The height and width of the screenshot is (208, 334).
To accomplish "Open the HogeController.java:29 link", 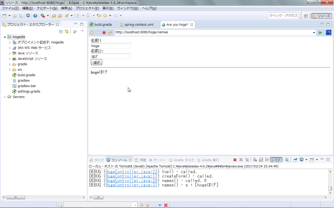I will (x=131, y=181).
